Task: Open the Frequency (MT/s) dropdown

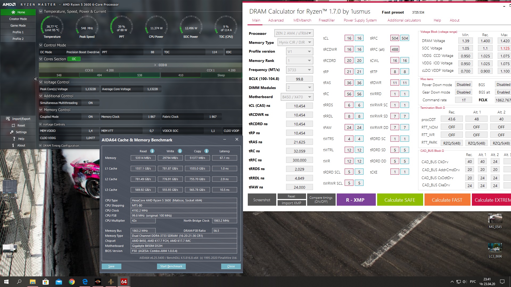Action: [299, 70]
